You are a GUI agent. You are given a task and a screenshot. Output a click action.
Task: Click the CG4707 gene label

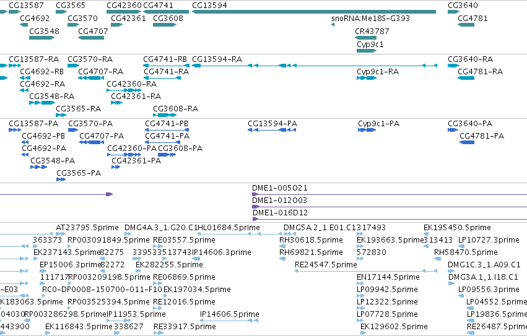(93, 31)
